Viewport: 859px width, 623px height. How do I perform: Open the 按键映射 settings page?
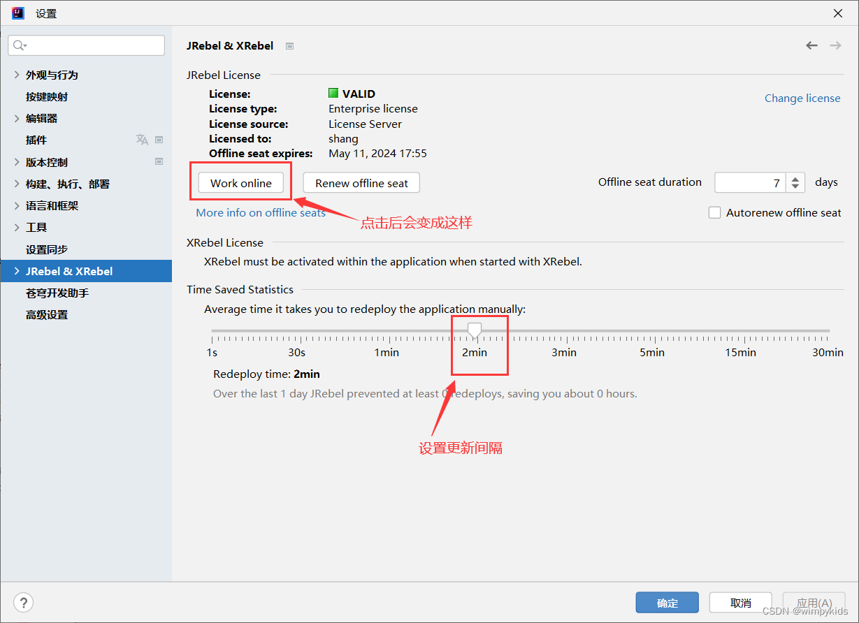(x=47, y=96)
